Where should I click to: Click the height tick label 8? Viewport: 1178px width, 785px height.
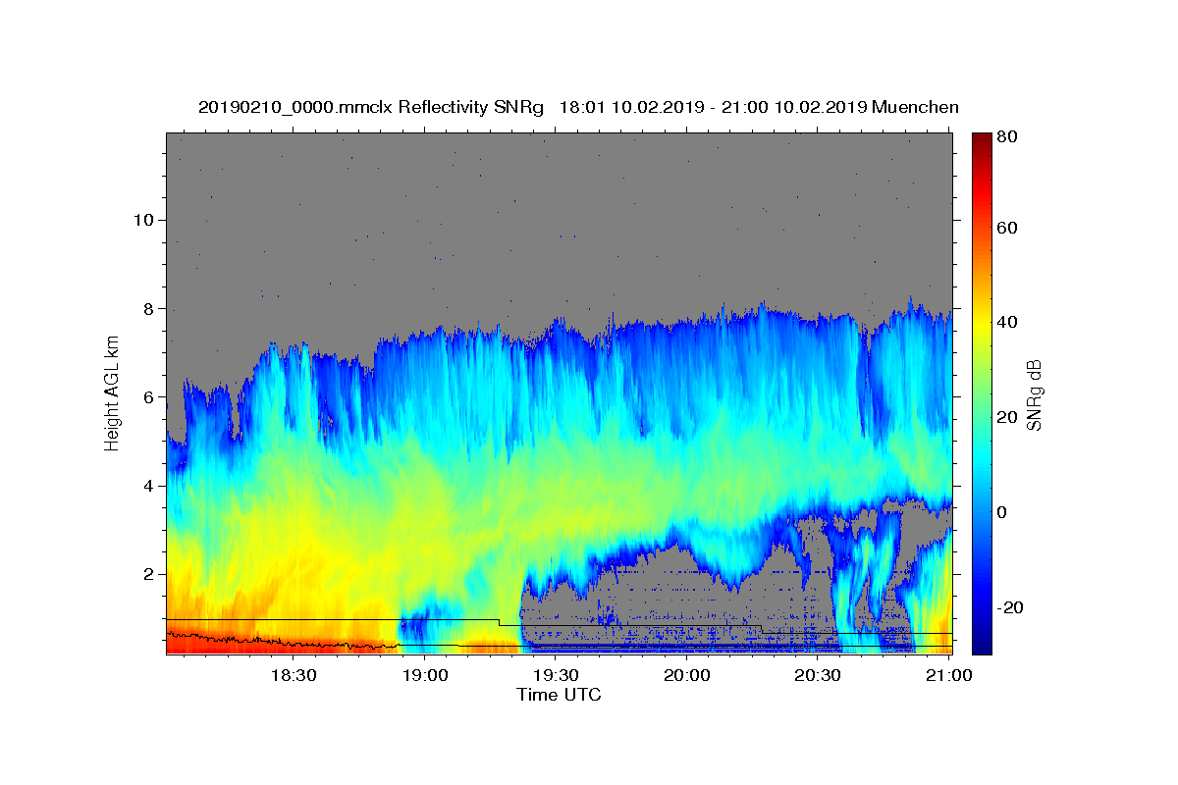(149, 308)
